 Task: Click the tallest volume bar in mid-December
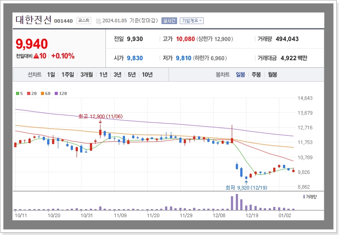[237, 202]
